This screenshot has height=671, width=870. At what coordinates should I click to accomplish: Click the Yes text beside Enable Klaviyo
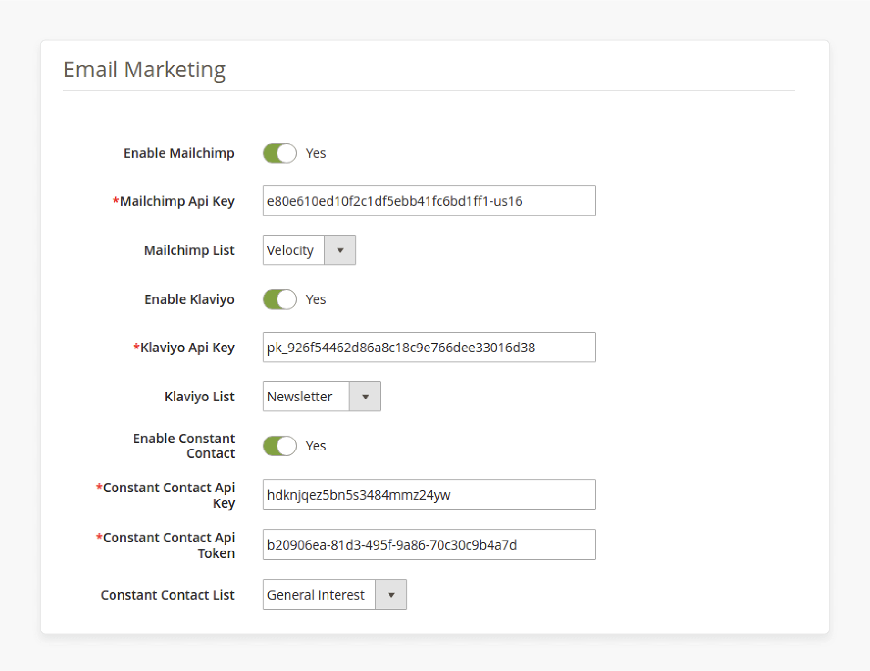pos(316,300)
